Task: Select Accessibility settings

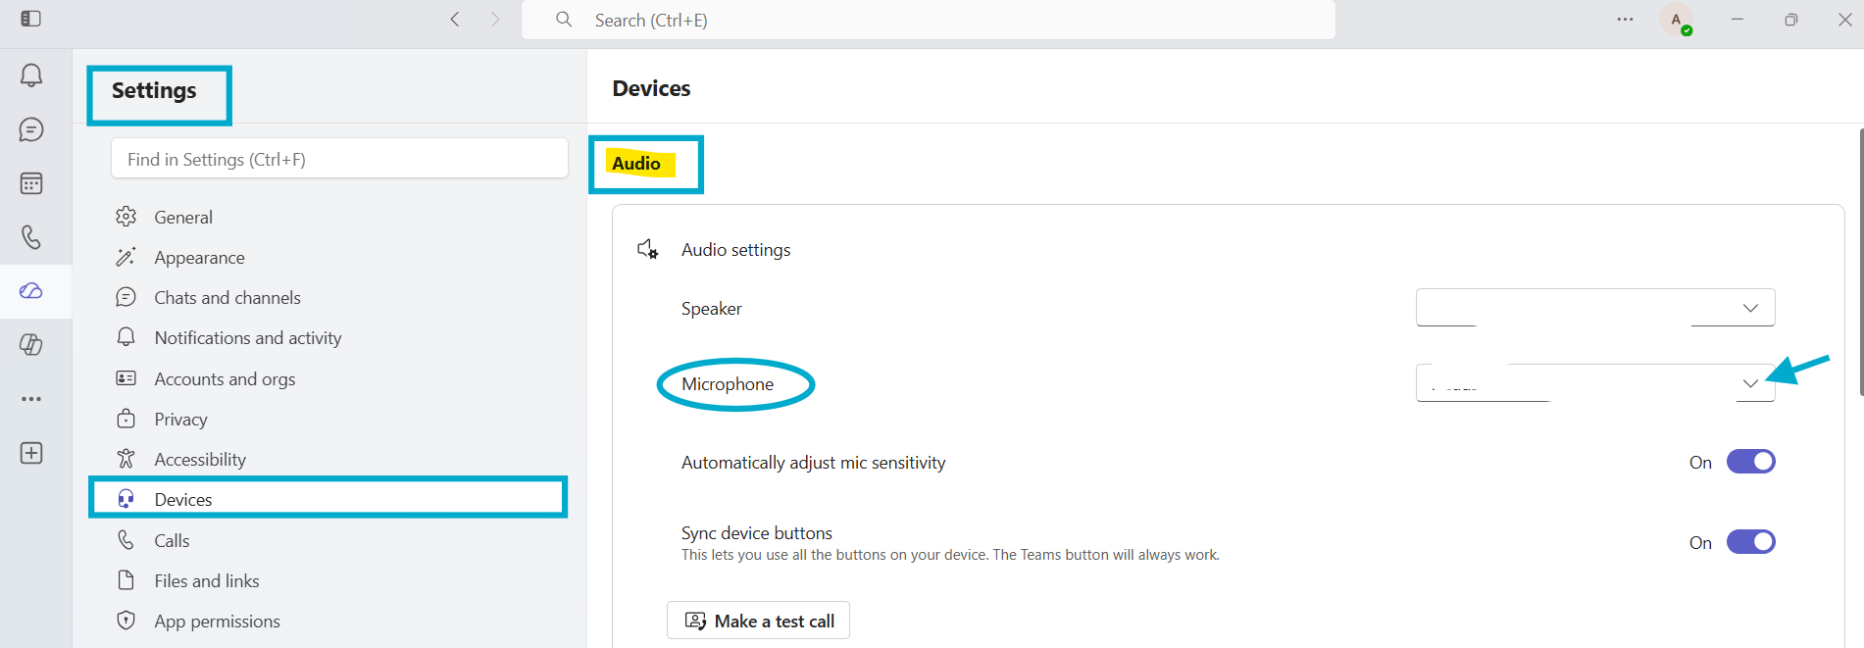Action: click(200, 459)
